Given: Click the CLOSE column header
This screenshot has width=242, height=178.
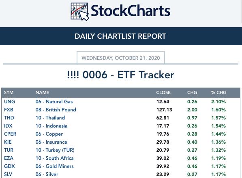Looking at the screenshot, I should pos(163,92).
